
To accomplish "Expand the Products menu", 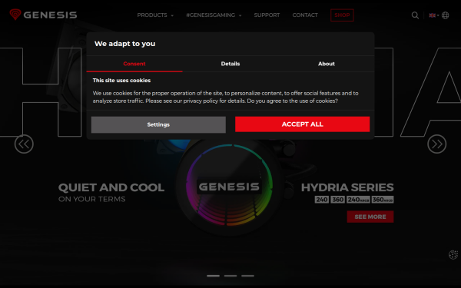I will click(155, 15).
